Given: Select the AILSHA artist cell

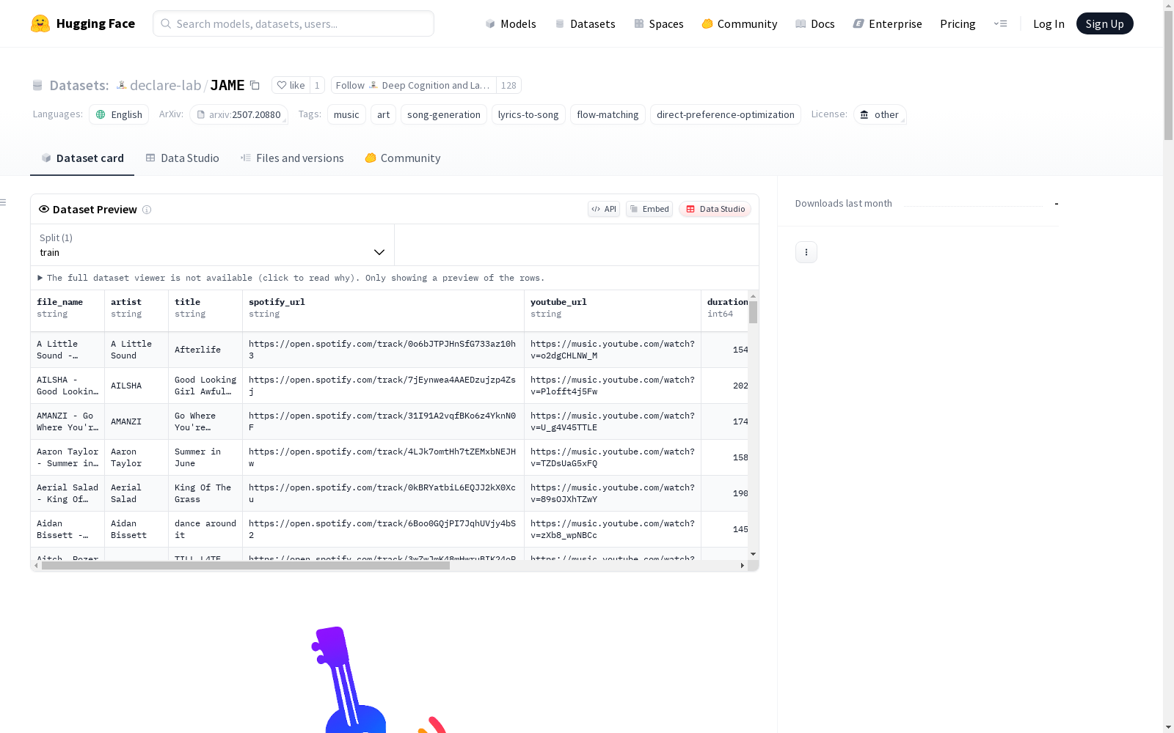Looking at the screenshot, I should click(136, 386).
